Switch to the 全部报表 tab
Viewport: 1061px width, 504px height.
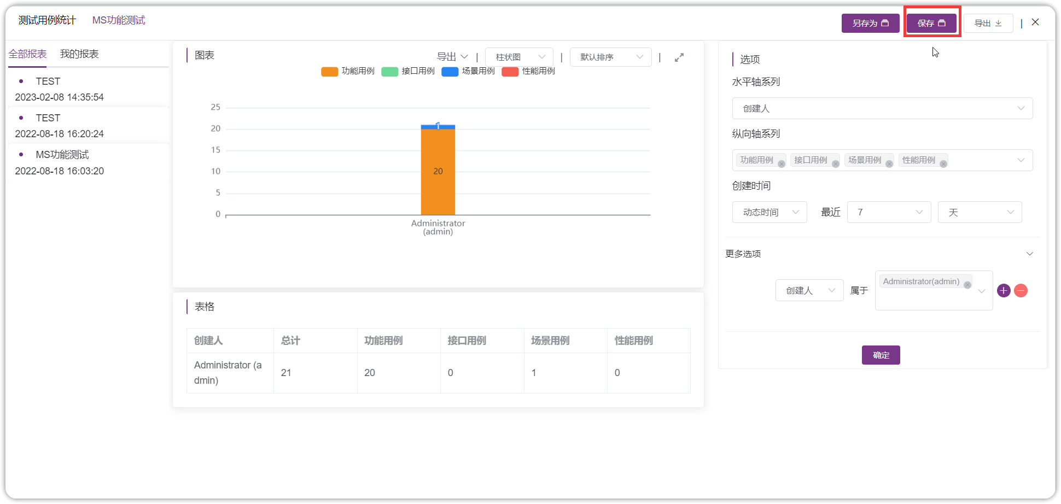click(x=27, y=54)
